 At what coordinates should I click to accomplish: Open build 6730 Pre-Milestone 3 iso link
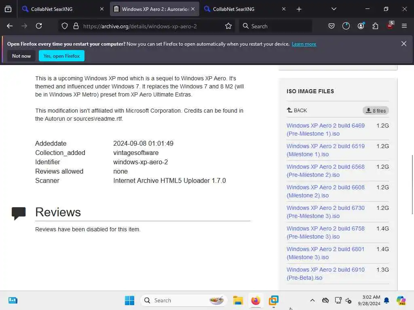point(325,212)
